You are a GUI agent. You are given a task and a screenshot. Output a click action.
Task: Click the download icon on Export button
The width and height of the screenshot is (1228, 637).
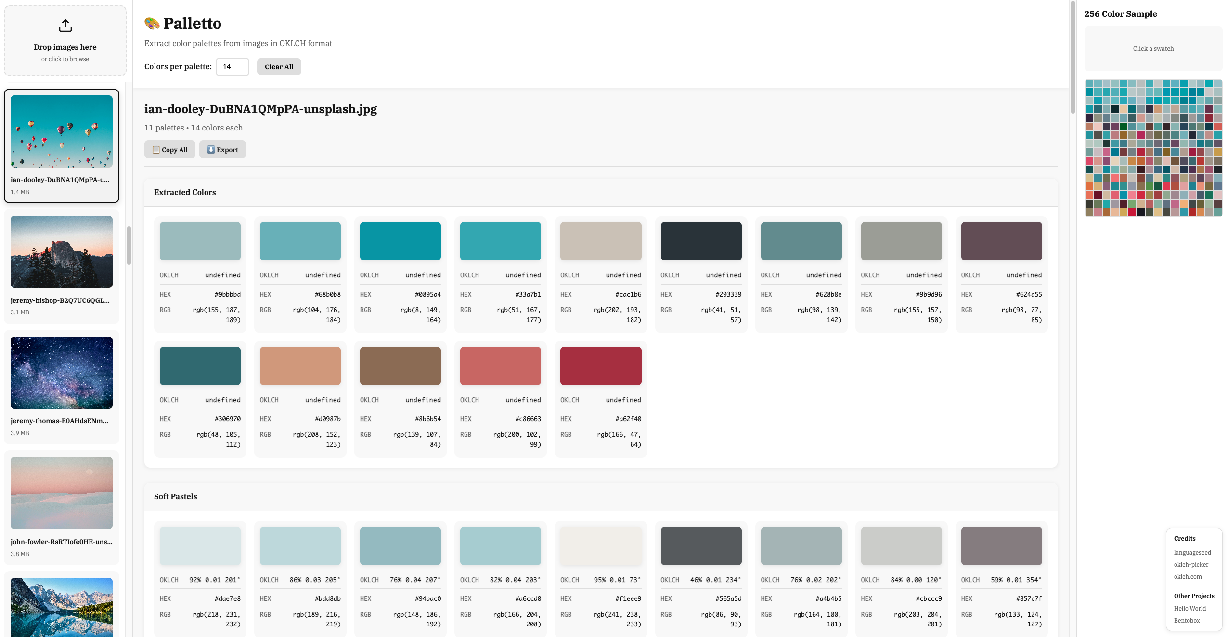tap(211, 149)
